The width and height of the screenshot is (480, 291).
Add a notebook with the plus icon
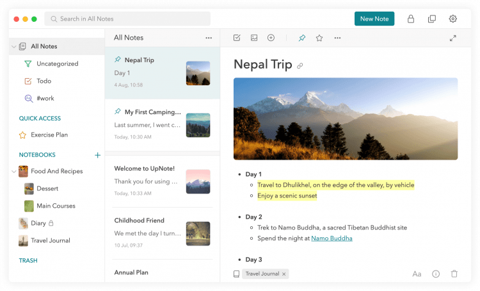click(97, 155)
